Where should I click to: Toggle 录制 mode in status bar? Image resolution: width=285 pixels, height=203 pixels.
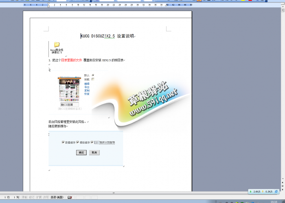coord(24,197)
